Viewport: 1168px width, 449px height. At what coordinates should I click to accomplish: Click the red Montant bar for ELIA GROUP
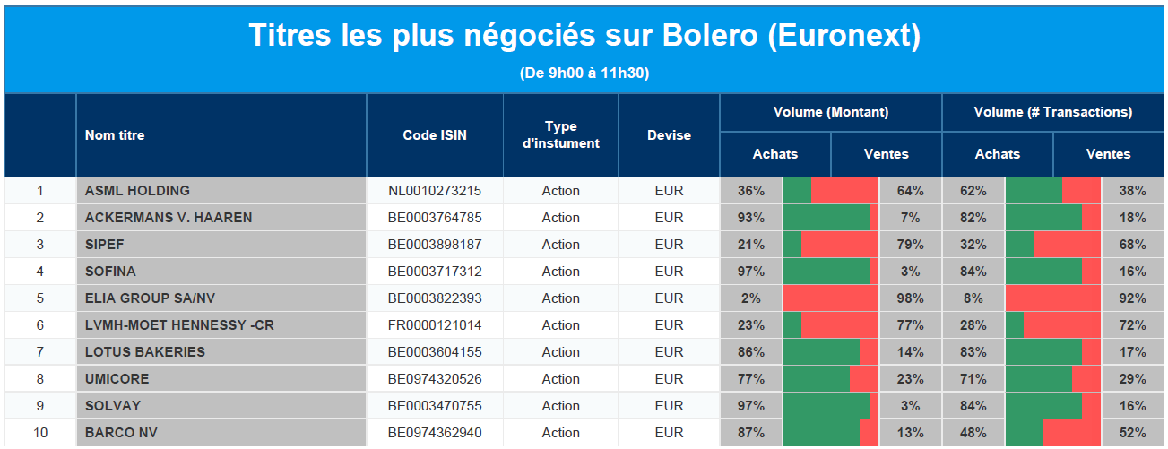click(x=832, y=298)
